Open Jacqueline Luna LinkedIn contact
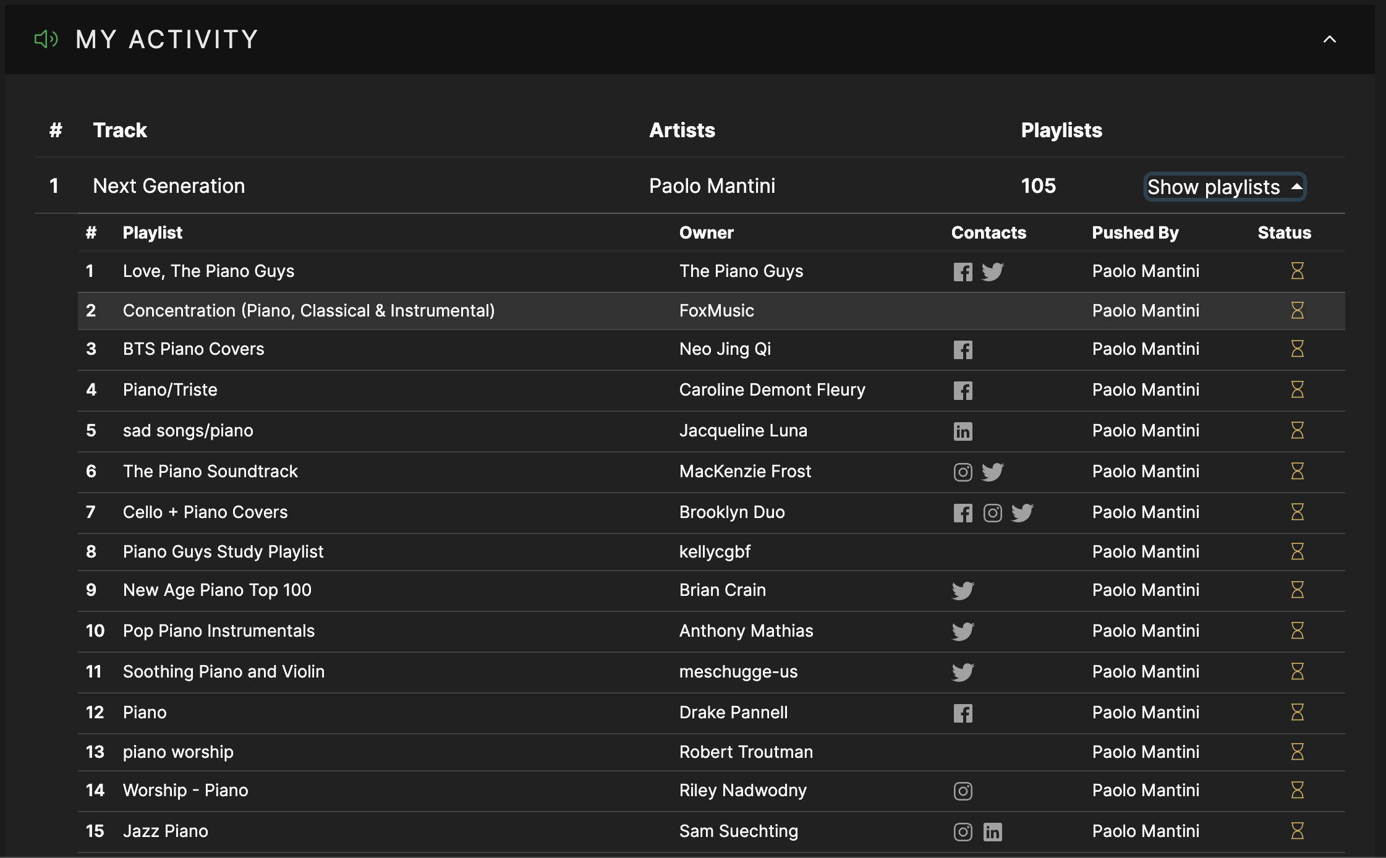1386x858 pixels. 963,431
